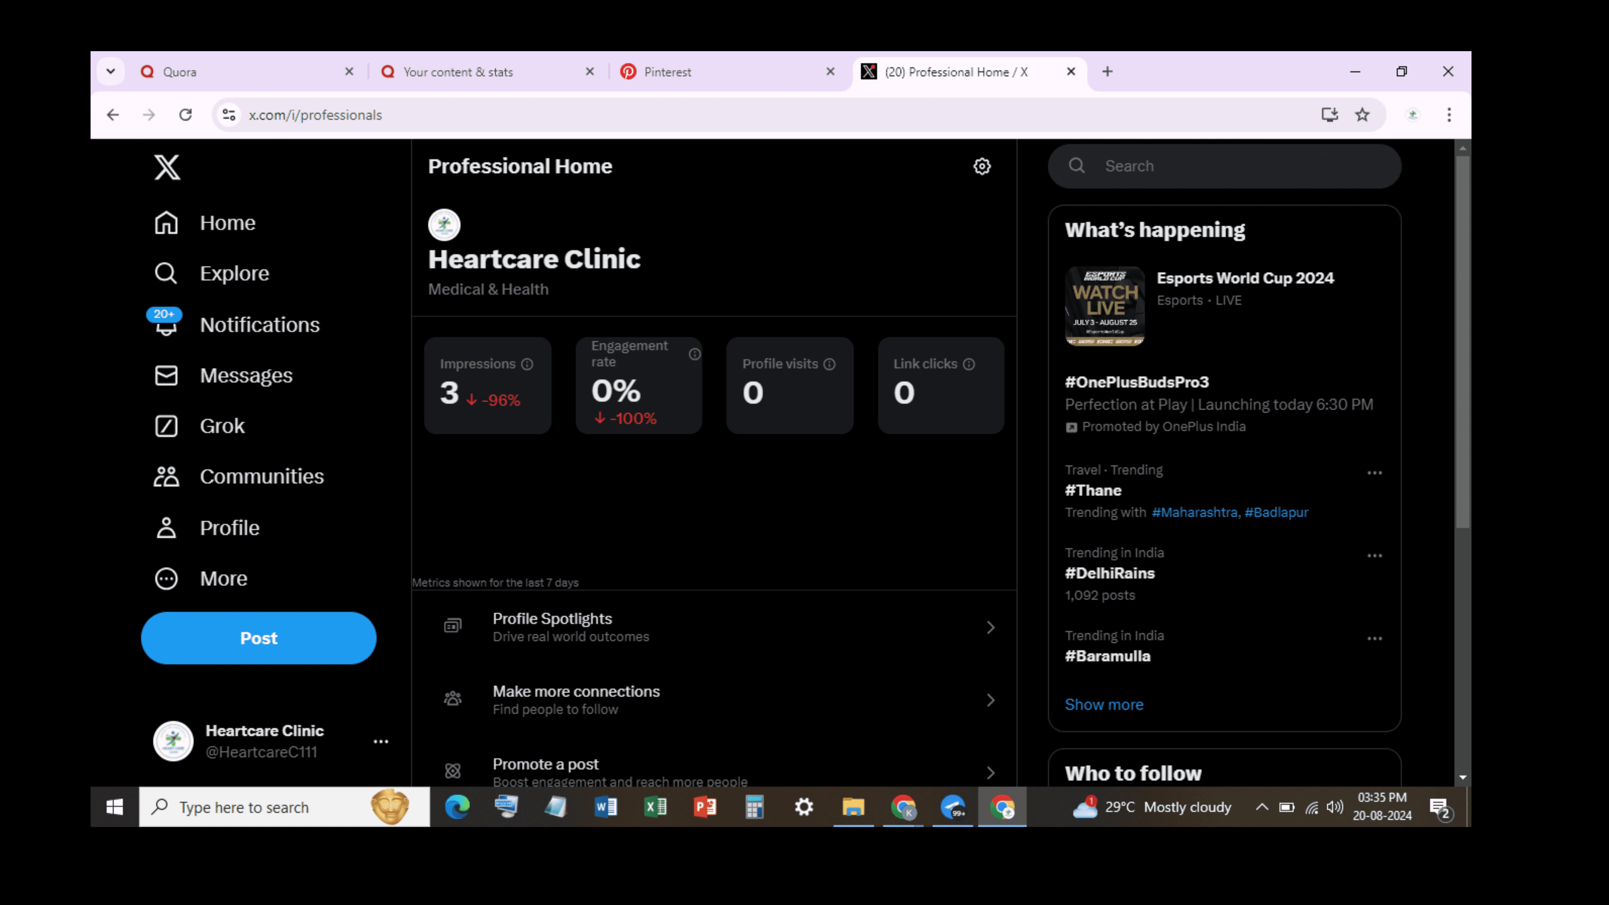Bookmark this page with star icon
The height and width of the screenshot is (905, 1609).
(x=1362, y=115)
